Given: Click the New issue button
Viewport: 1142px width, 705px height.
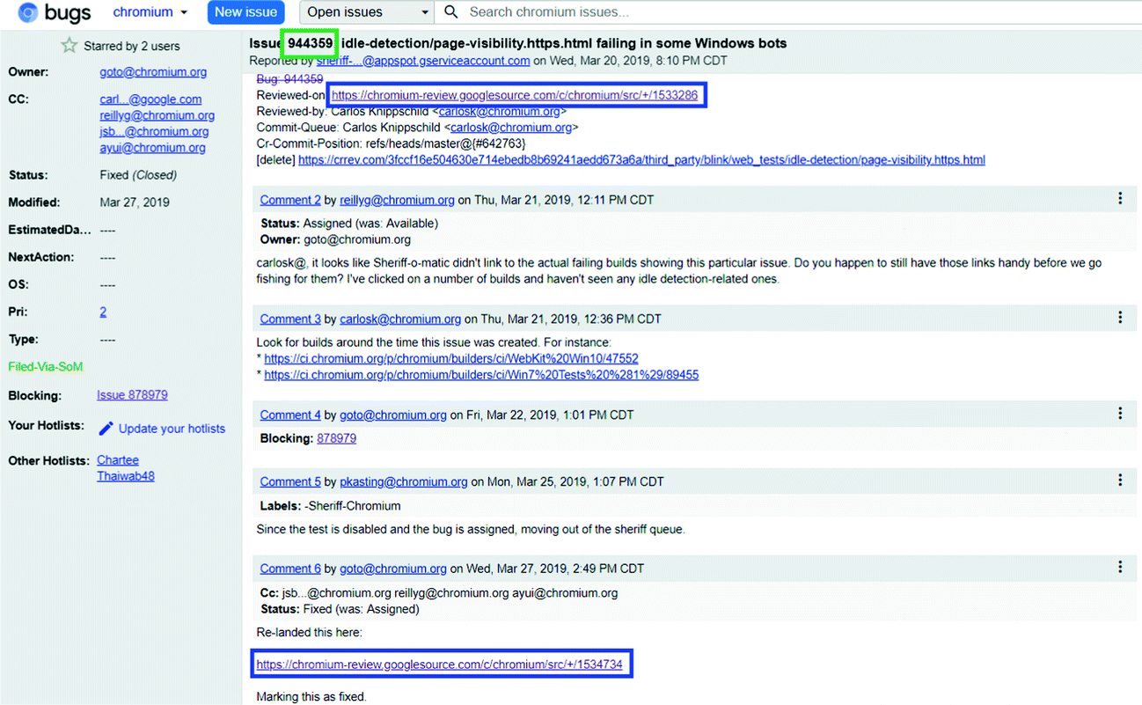Looking at the screenshot, I should click(246, 12).
